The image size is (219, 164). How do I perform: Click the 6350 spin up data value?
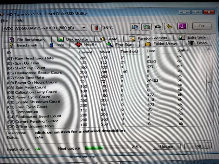151,61
